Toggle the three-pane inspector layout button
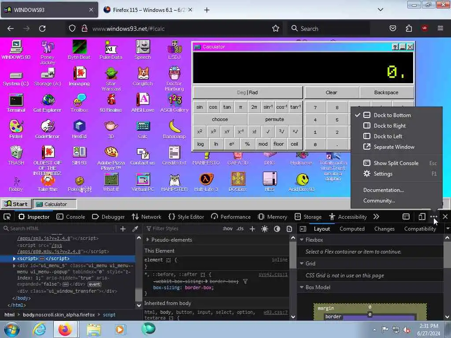This screenshot has height=338, width=451. coord(303,229)
